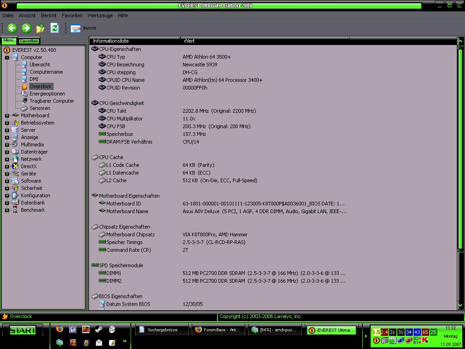Expand the DirectX tree node

coord(7,166)
